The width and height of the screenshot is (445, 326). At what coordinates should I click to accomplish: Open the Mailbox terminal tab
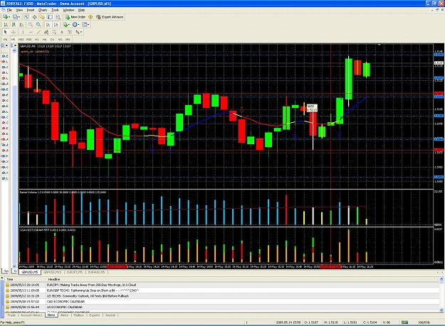tap(78, 315)
